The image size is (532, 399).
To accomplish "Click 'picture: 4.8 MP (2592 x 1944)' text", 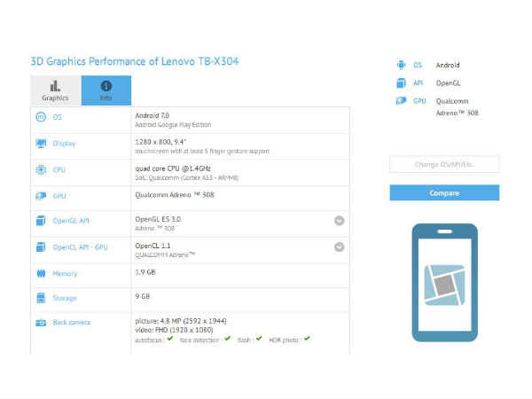I will [x=181, y=321].
